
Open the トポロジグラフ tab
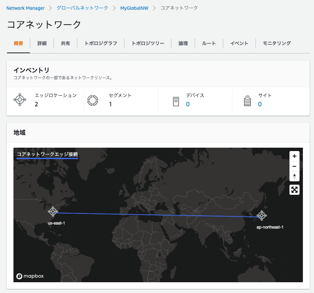coord(101,43)
